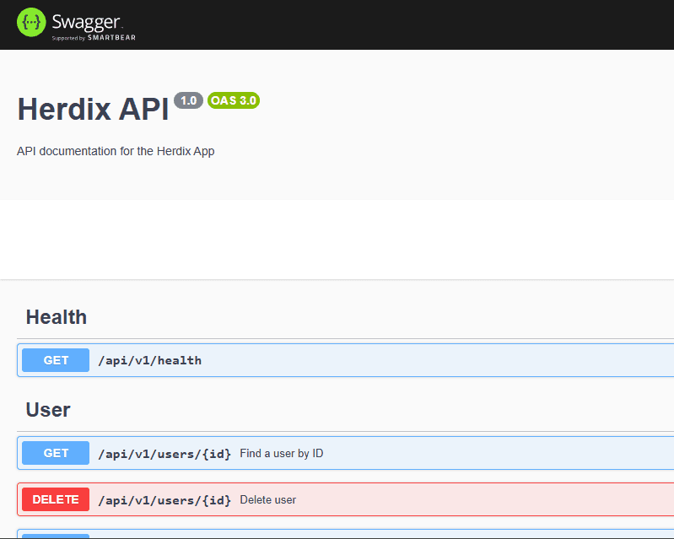Click the green Swagger logo icon
674x539 pixels.
(x=31, y=22)
